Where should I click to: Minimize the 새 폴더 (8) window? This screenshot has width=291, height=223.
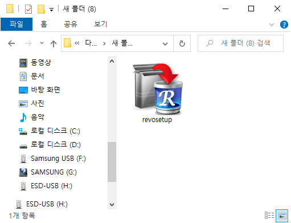click(x=226, y=9)
